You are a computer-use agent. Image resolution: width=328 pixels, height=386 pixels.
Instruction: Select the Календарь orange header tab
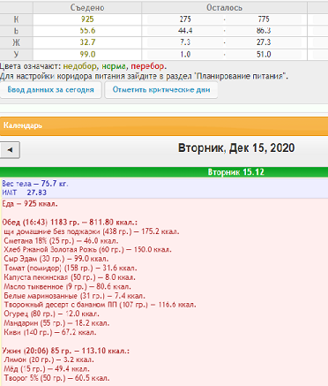point(164,126)
